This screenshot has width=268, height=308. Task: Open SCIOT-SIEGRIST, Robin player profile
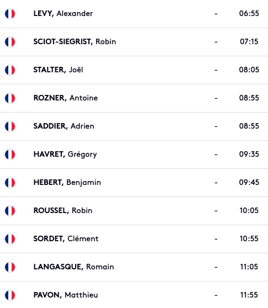[75, 41]
